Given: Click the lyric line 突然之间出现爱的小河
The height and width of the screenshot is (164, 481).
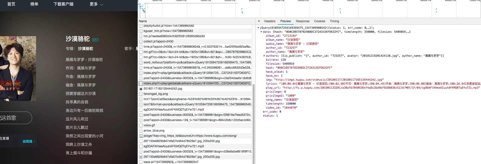Looking at the screenshot, I should 84,136.
